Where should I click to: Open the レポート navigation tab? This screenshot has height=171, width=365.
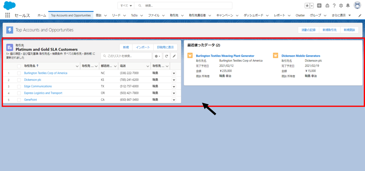tap(280, 15)
